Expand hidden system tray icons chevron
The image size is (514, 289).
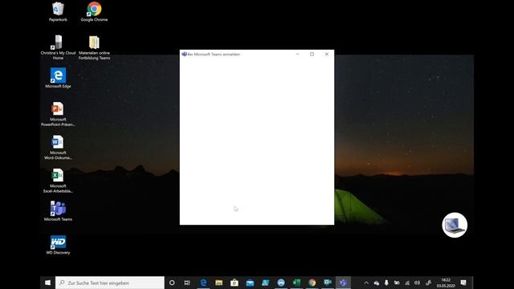[x=366, y=283]
